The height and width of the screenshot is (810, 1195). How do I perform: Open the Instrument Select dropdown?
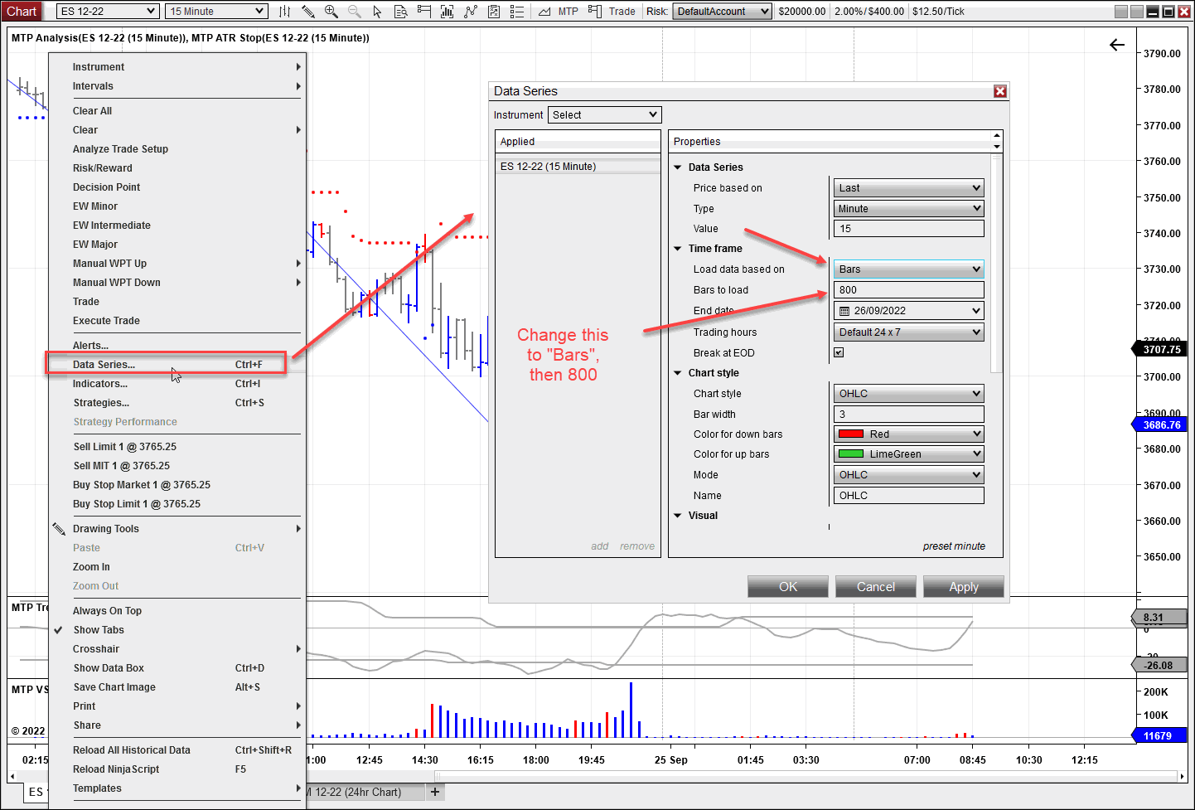[604, 115]
